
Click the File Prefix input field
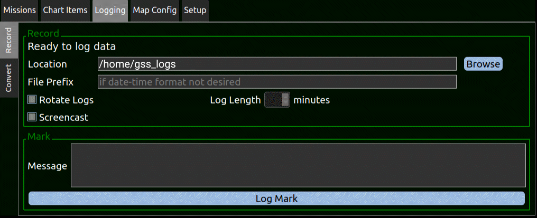tap(277, 82)
